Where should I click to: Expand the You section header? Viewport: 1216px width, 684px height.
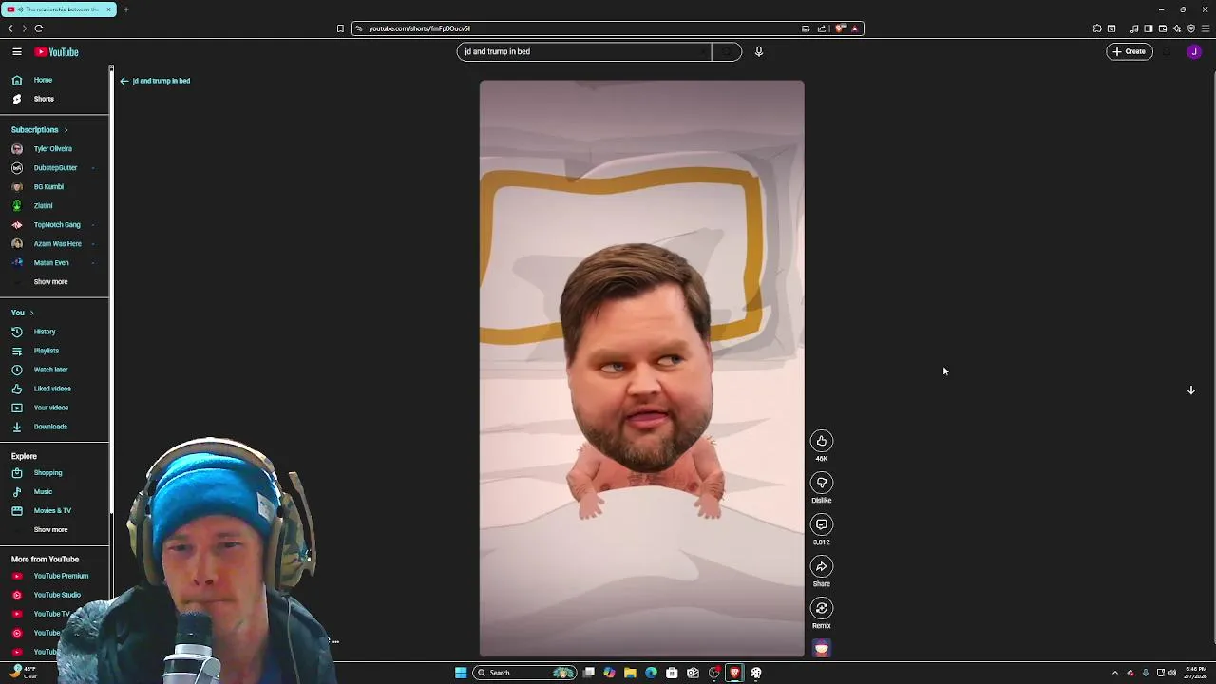[23, 313]
